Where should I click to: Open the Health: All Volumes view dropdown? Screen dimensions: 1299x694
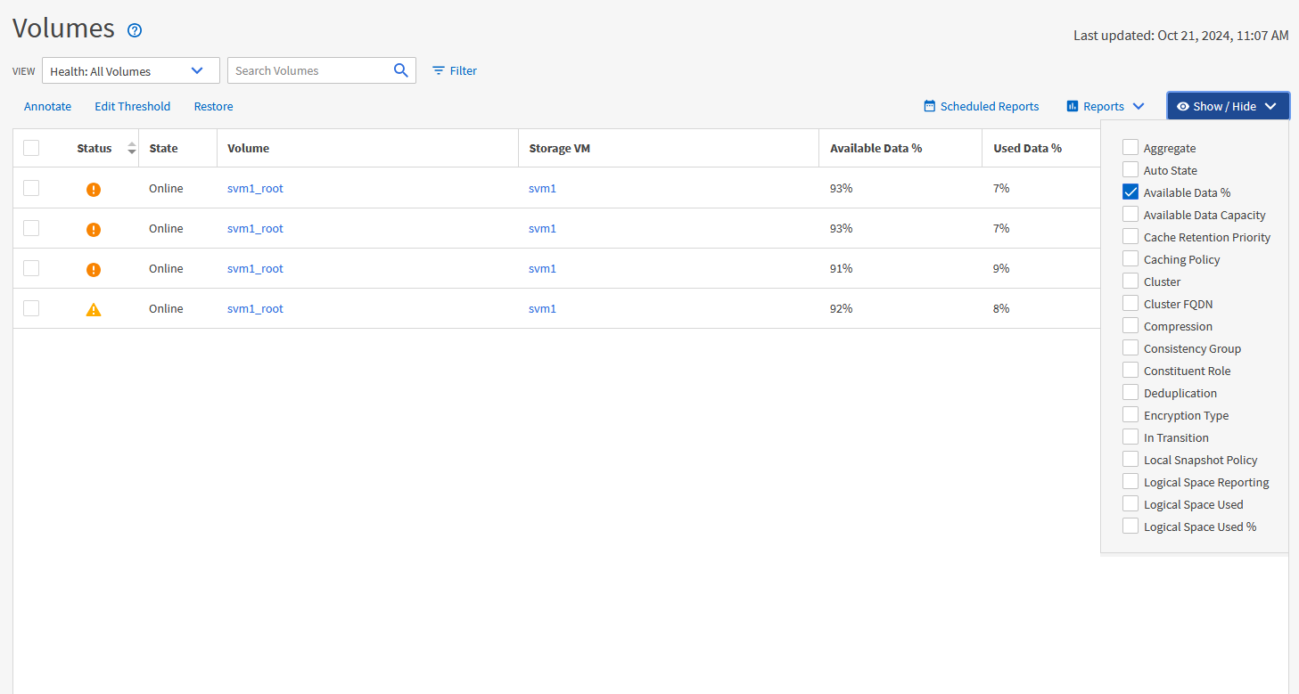pyautogui.click(x=130, y=69)
